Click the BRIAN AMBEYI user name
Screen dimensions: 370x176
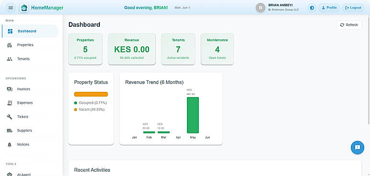click(x=281, y=5)
